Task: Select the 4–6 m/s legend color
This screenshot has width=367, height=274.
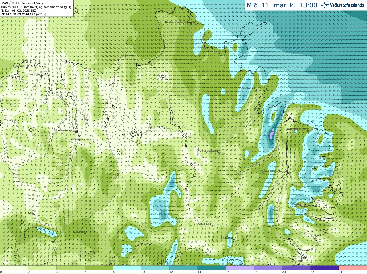Action: pyautogui.click(x=71, y=268)
